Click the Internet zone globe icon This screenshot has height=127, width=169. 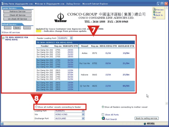(x=145, y=124)
